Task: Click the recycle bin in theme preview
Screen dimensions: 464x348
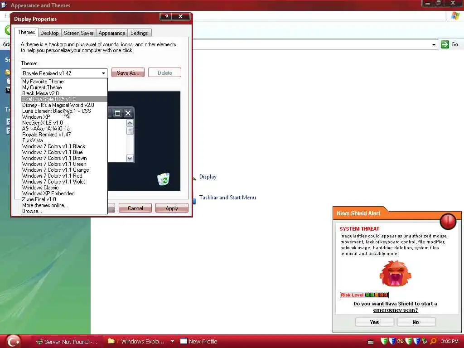Action: 163,179
